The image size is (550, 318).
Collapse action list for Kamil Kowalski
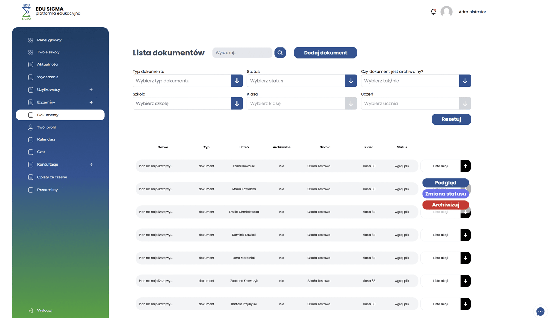tap(465, 166)
